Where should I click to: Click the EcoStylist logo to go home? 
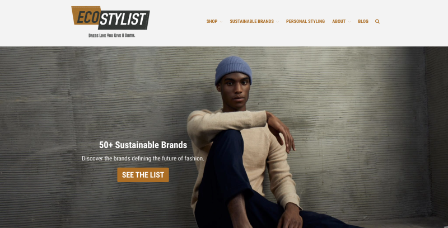pyautogui.click(x=110, y=22)
